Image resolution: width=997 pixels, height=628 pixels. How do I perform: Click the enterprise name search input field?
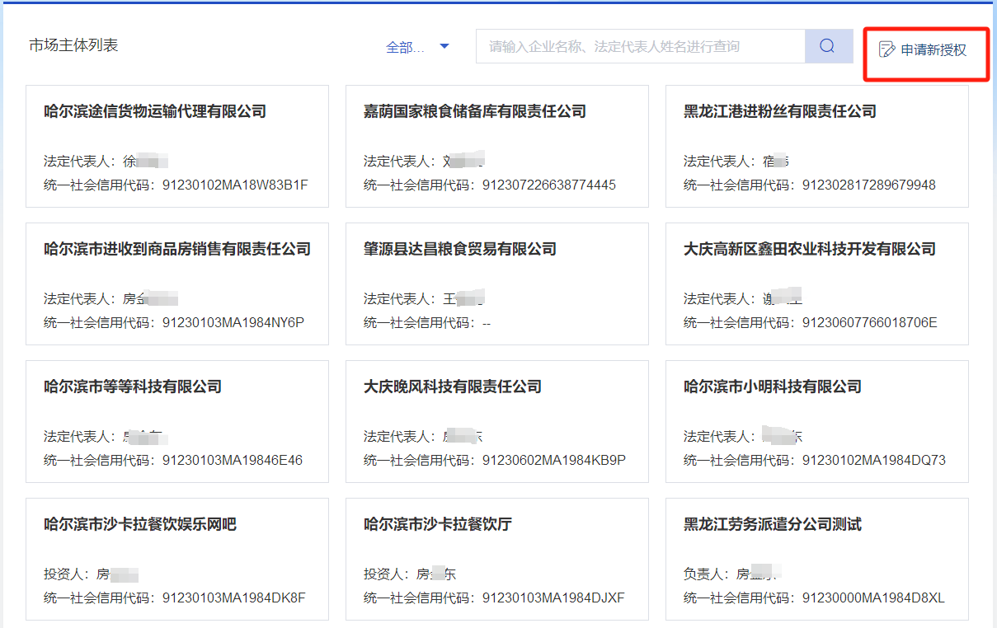tap(639, 47)
